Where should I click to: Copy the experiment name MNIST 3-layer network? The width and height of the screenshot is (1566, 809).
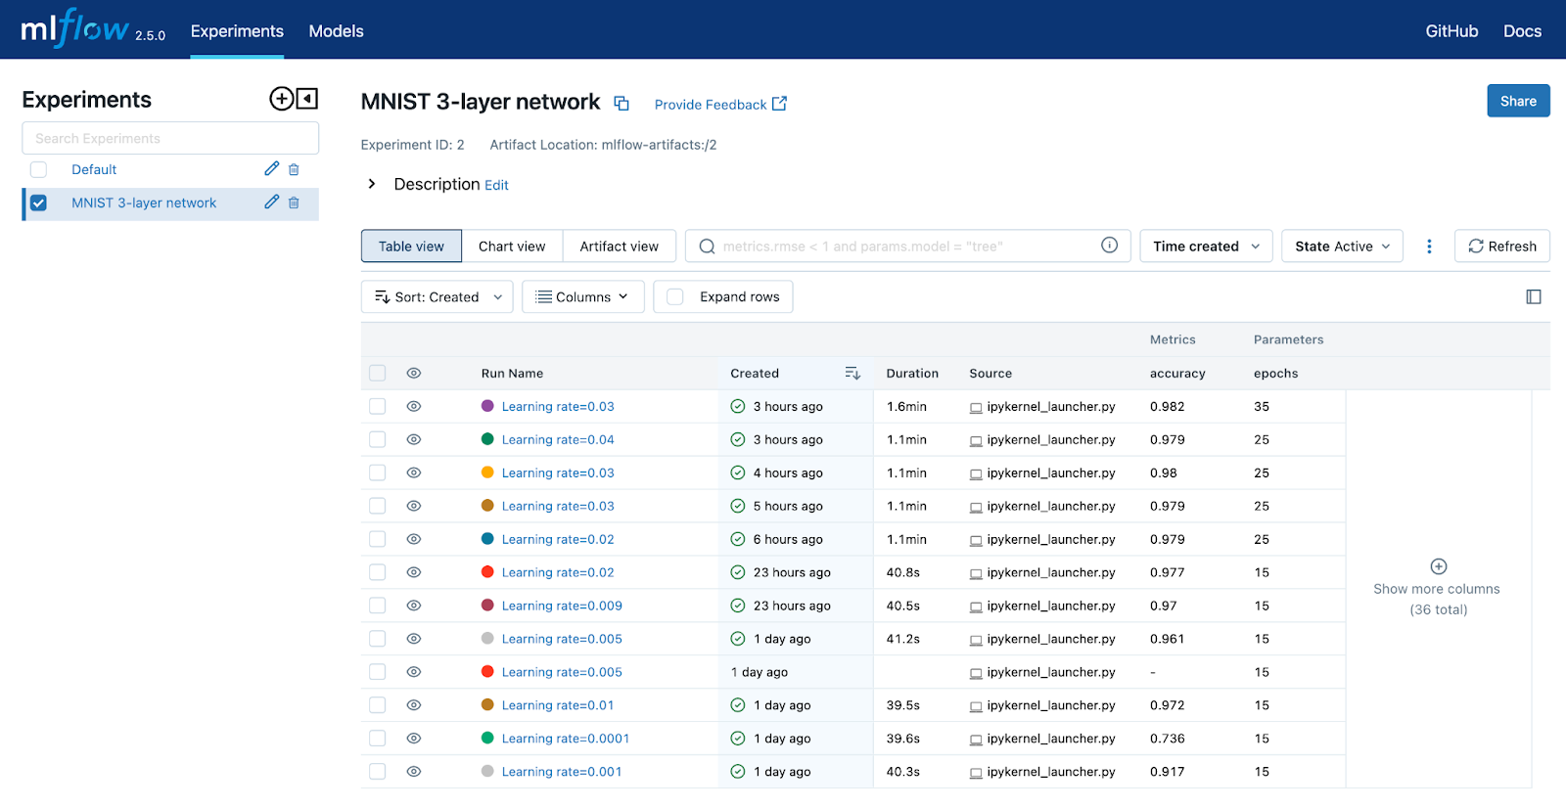pos(622,104)
